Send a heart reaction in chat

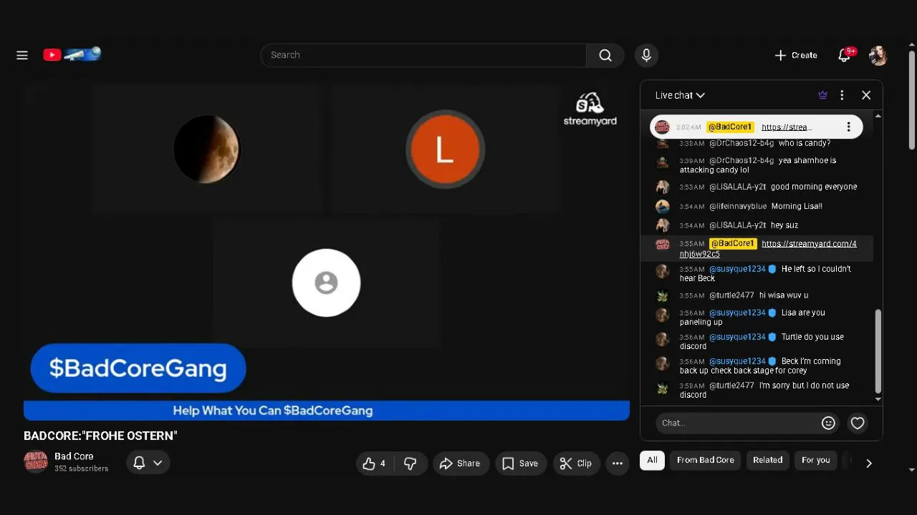(857, 423)
